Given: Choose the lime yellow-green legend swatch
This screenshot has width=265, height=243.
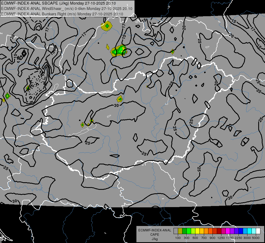Looking at the screenshot, I should 193,231.
